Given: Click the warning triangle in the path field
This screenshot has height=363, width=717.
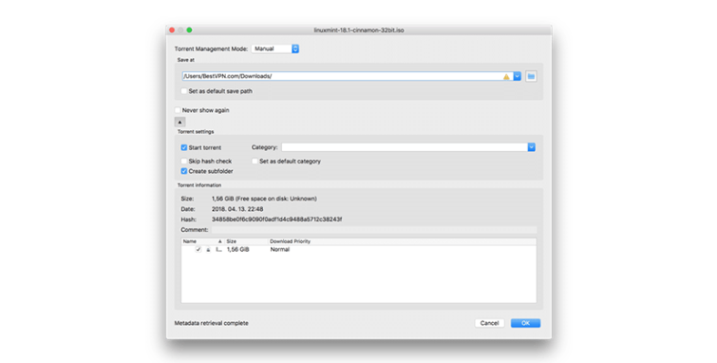Looking at the screenshot, I should [x=506, y=76].
